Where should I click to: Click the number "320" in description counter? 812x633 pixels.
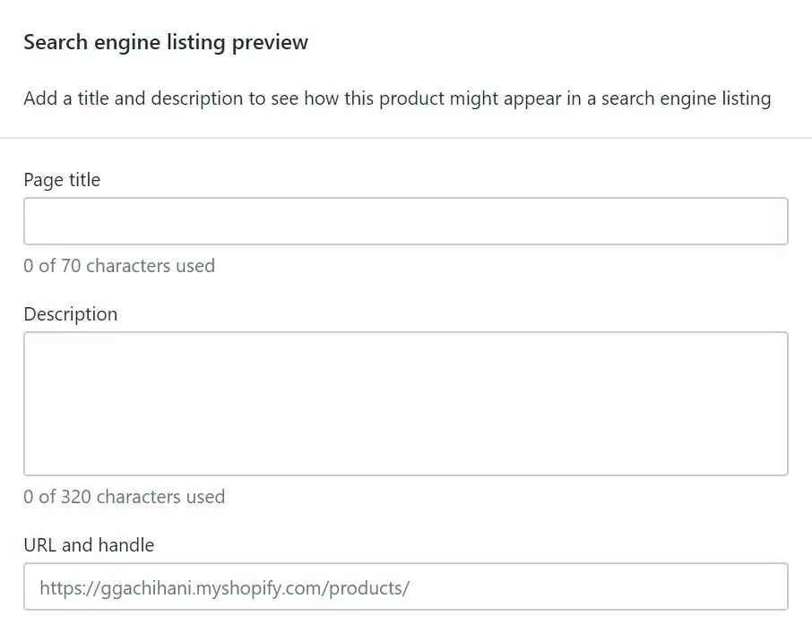click(x=76, y=497)
